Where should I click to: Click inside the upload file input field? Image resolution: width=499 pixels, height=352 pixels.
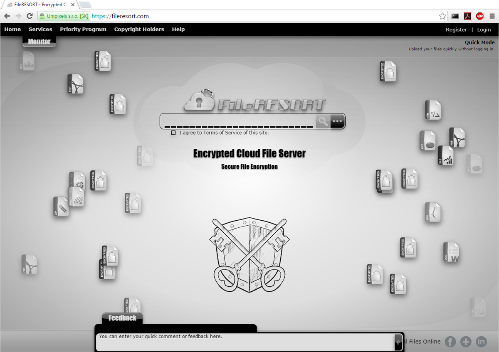point(238,121)
